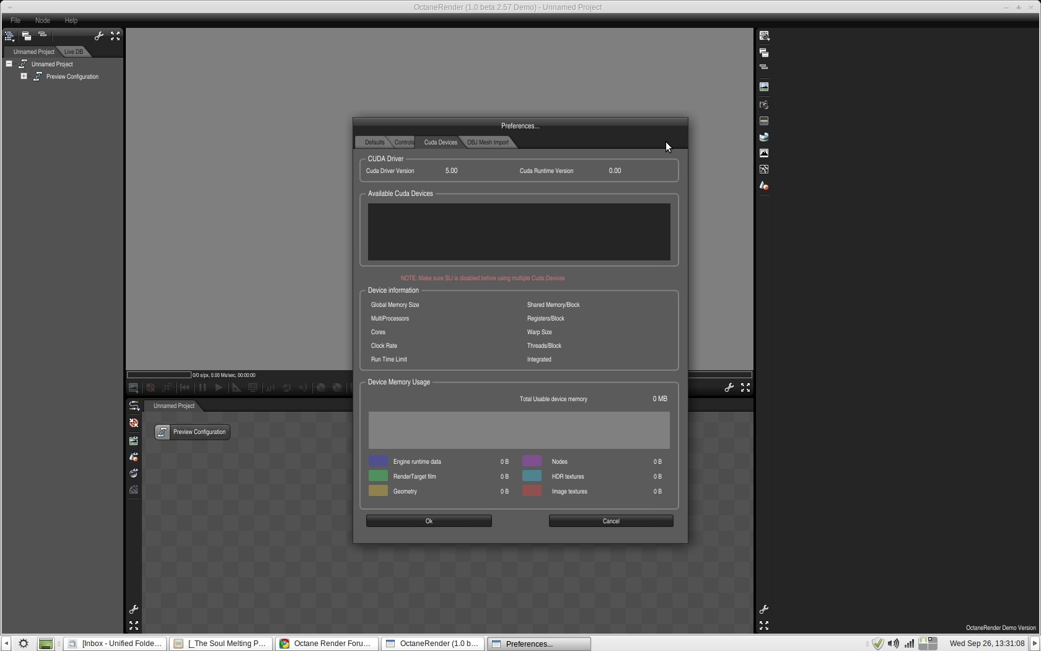This screenshot has height=651, width=1041.
Task: Switch to Live DB tab
Action: [74, 51]
